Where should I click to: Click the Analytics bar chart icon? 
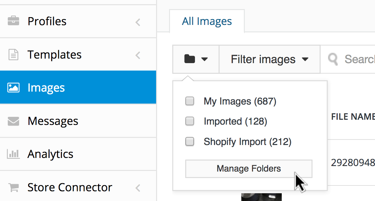[13, 154]
